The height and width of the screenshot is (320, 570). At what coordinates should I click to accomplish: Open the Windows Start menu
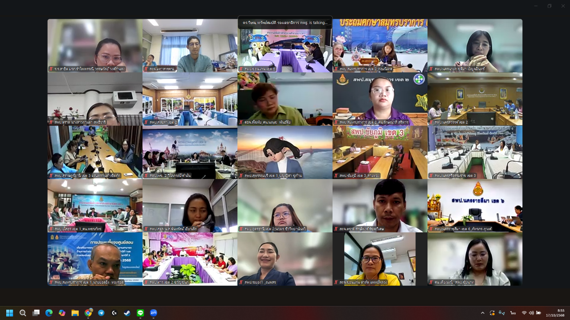point(10,313)
